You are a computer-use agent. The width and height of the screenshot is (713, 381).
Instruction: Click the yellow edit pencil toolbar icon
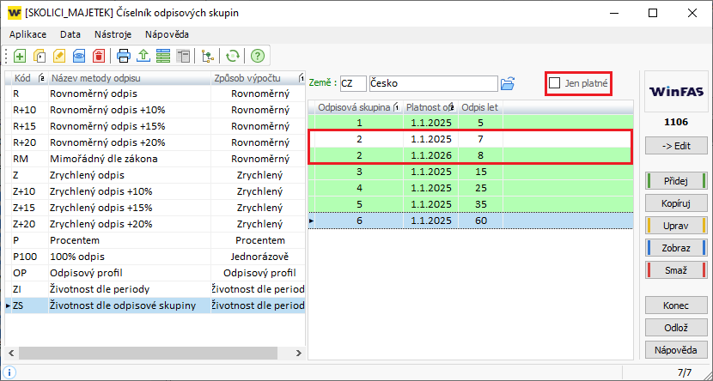coord(59,56)
